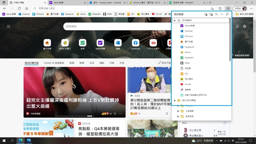The height and width of the screenshot is (144, 256).
Task: Collapse the 其他 [我的最愛] folder
Action: pyautogui.click(x=175, y=100)
